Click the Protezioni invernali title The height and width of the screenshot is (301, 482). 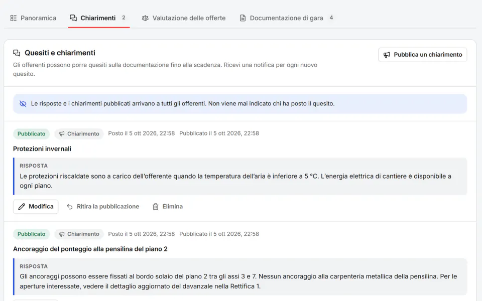pos(42,149)
